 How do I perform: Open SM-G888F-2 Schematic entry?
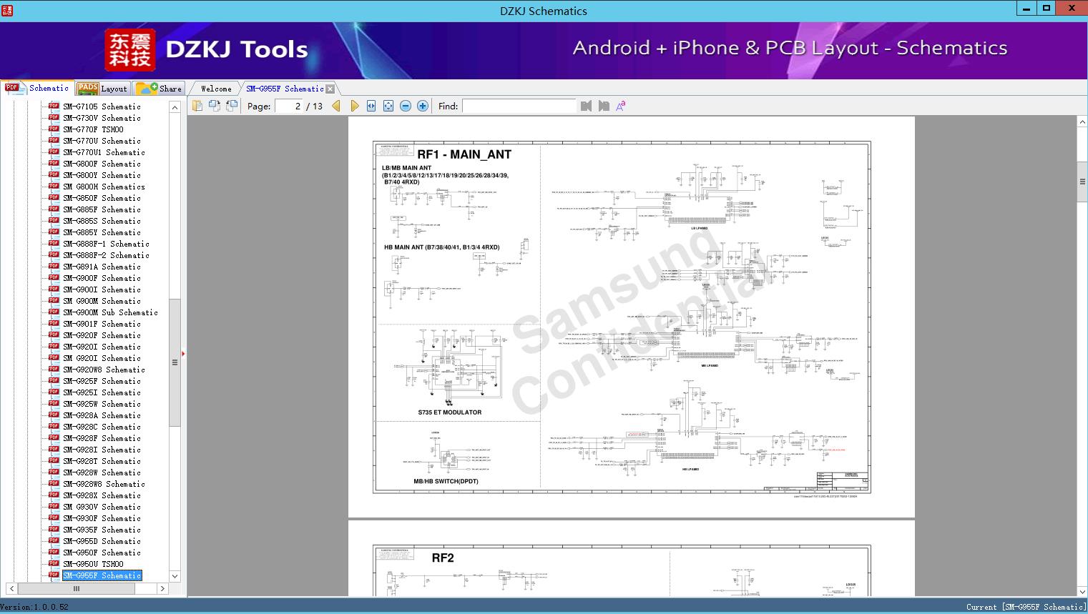(x=106, y=255)
